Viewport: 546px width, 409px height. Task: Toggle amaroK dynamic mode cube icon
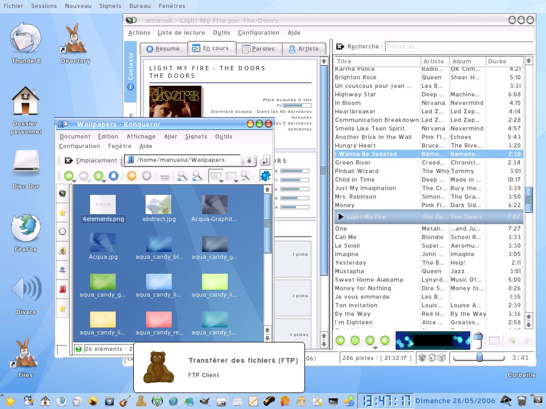coord(441,358)
